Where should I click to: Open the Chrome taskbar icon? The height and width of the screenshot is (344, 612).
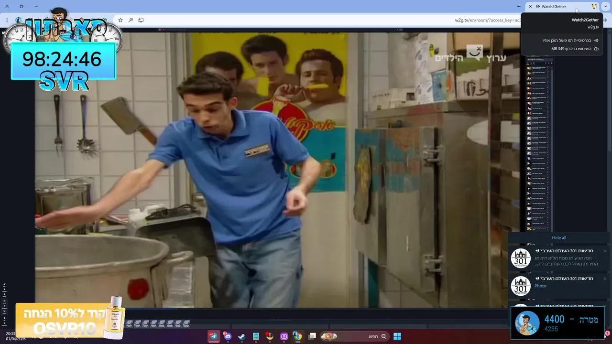click(297, 336)
